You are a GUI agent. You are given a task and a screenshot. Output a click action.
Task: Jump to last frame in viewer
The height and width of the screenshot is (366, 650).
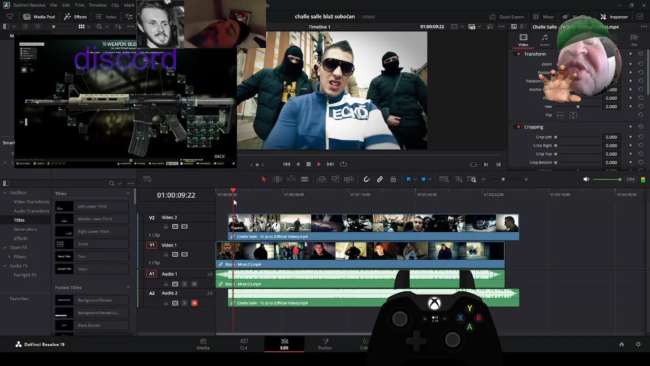331,164
